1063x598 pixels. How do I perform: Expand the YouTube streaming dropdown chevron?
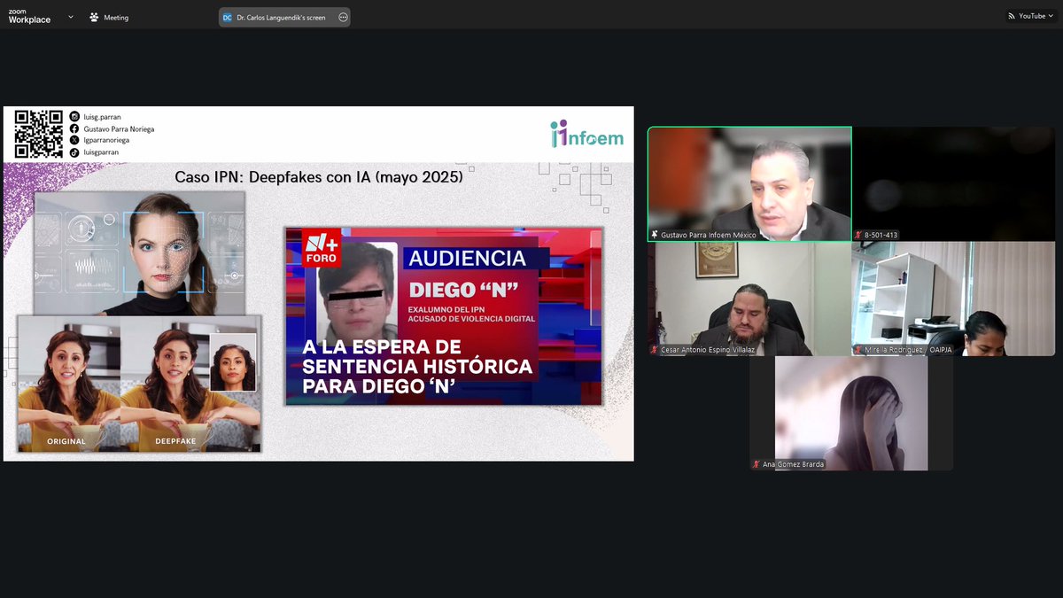click(1051, 16)
